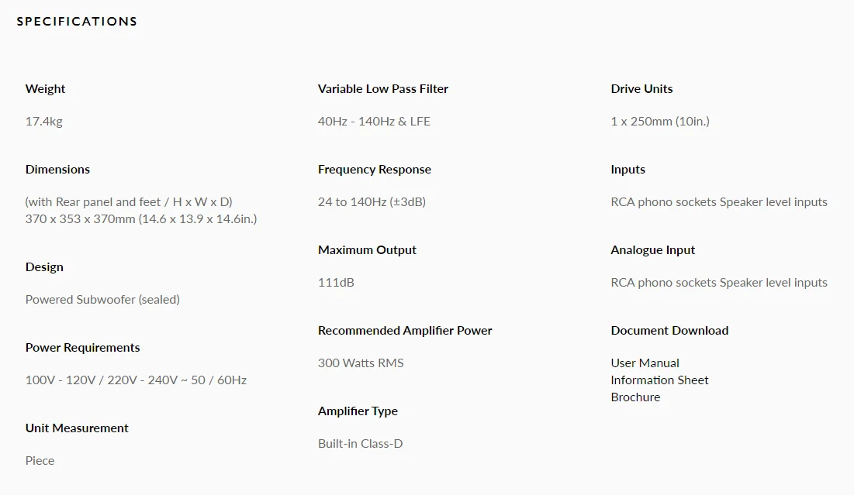
Task: Open the User Manual download link
Action: click(645, 363)
